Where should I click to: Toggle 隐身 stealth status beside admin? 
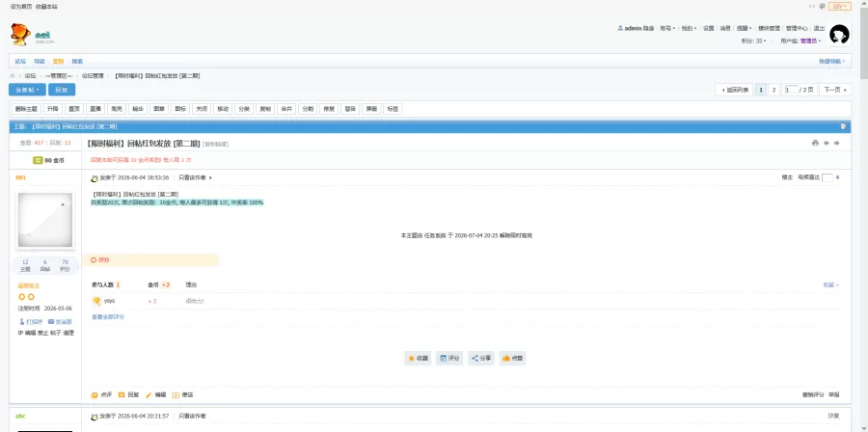(649, 28)
